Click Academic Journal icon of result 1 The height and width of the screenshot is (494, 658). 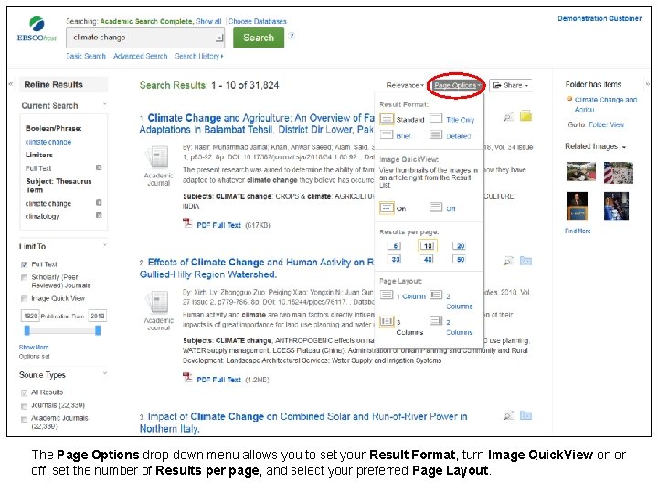coord(158,156)
